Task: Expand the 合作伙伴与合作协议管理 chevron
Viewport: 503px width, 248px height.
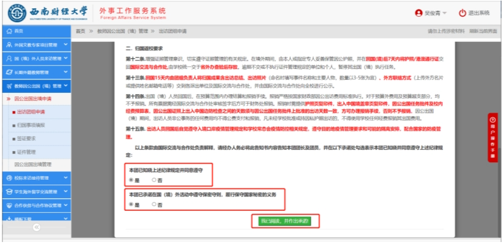Action: [65, 205]
